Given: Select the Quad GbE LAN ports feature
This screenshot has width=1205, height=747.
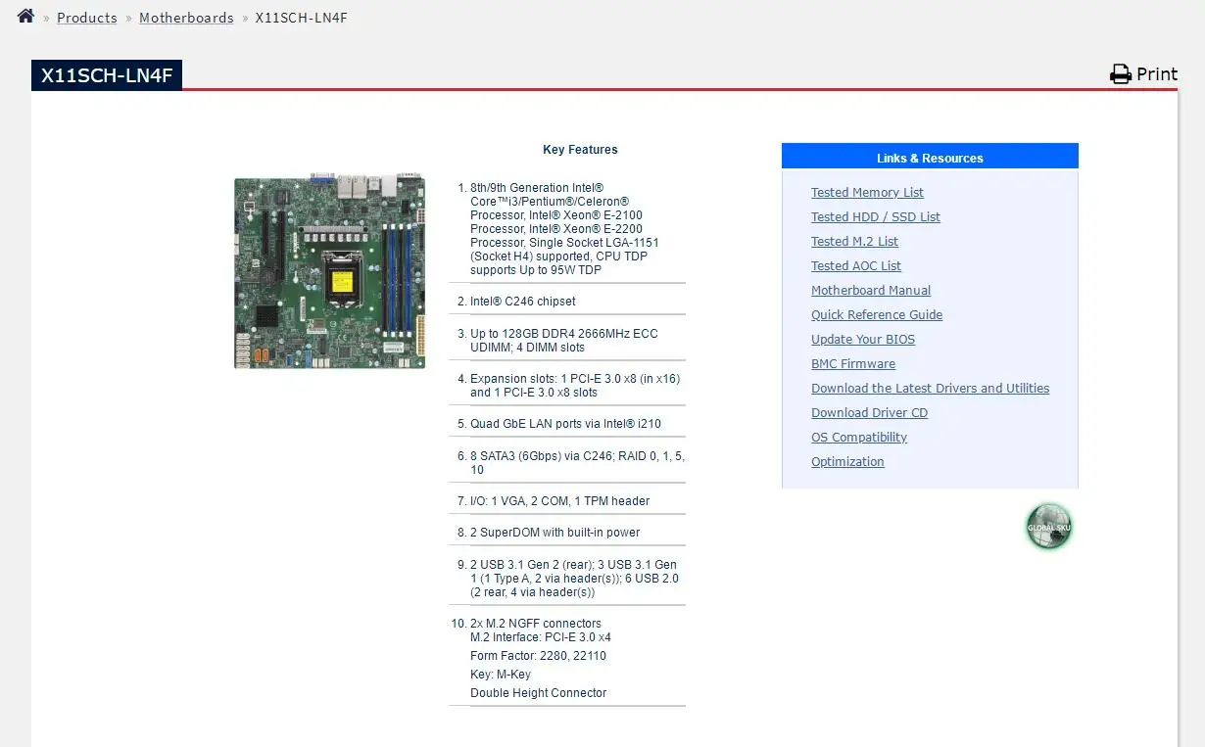Looking at the screenshot, I should pos(565,424).
